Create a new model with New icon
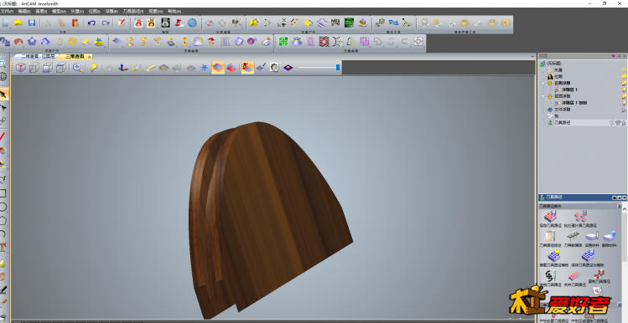This screenshot has height=323, width=628. [5, 23]
